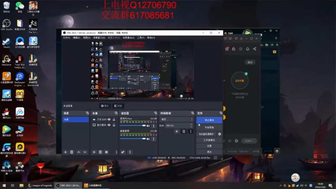Open source properties gear in sources toolbar
The width and height of the screenshot is (336, 189).
coord(107,152)
